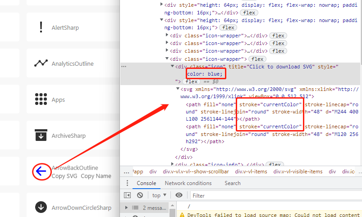The height and width of the screenshot is (217, 362).
Task: Click flex badge of second icon-wrapper
Action: pos(278,43)
